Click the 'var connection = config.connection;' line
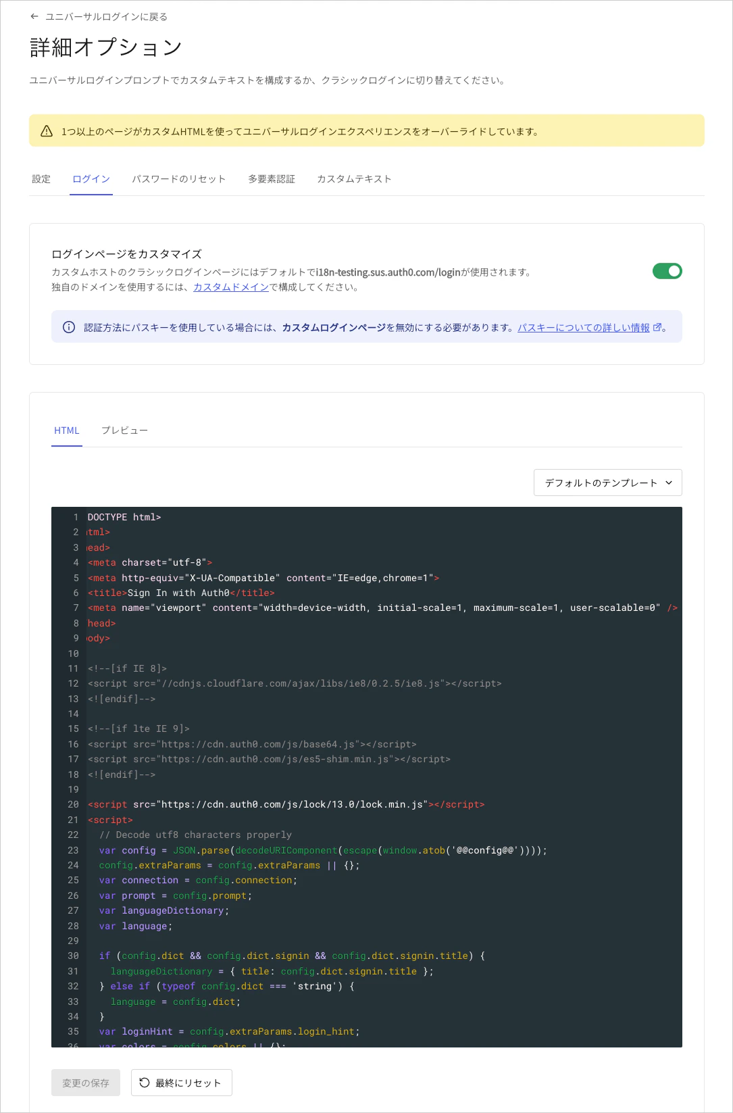 coord(198,880)
